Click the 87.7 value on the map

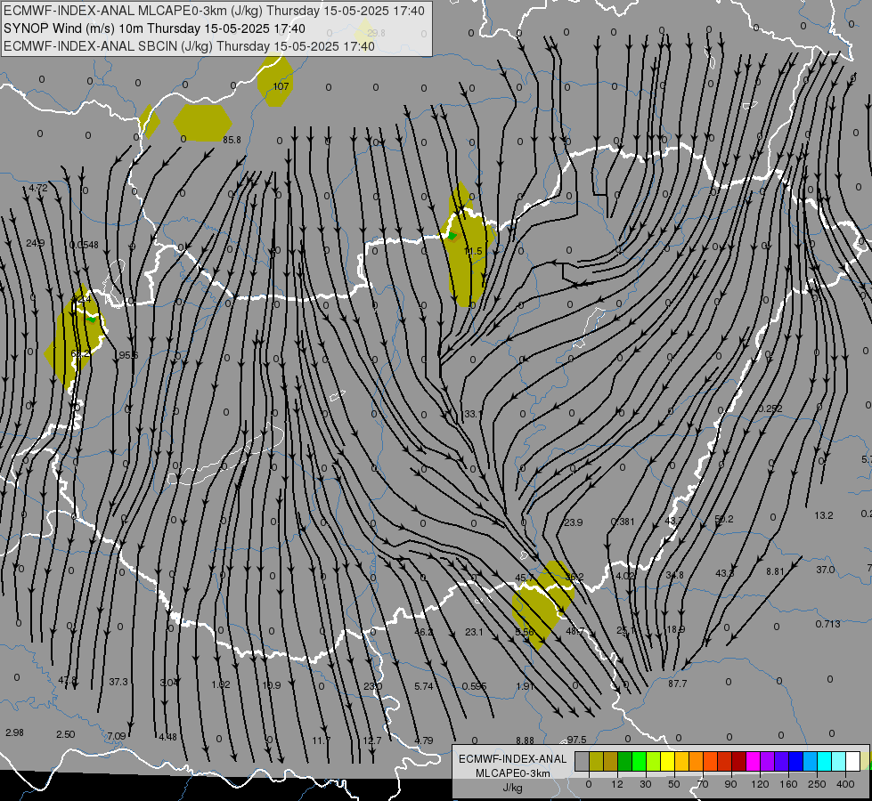(x=677, y=684)
